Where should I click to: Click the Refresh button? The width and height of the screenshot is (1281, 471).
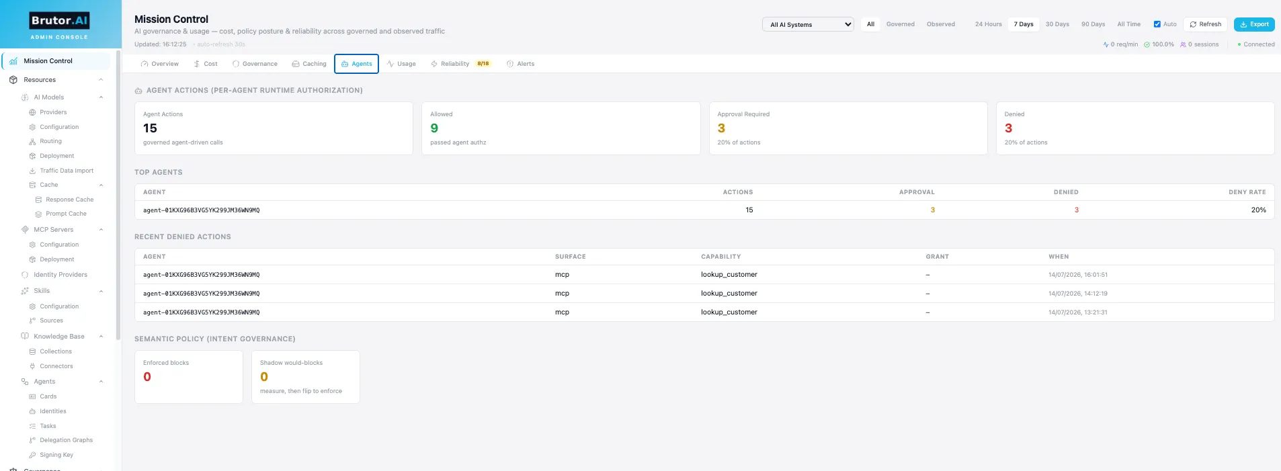pos(1206,24)
